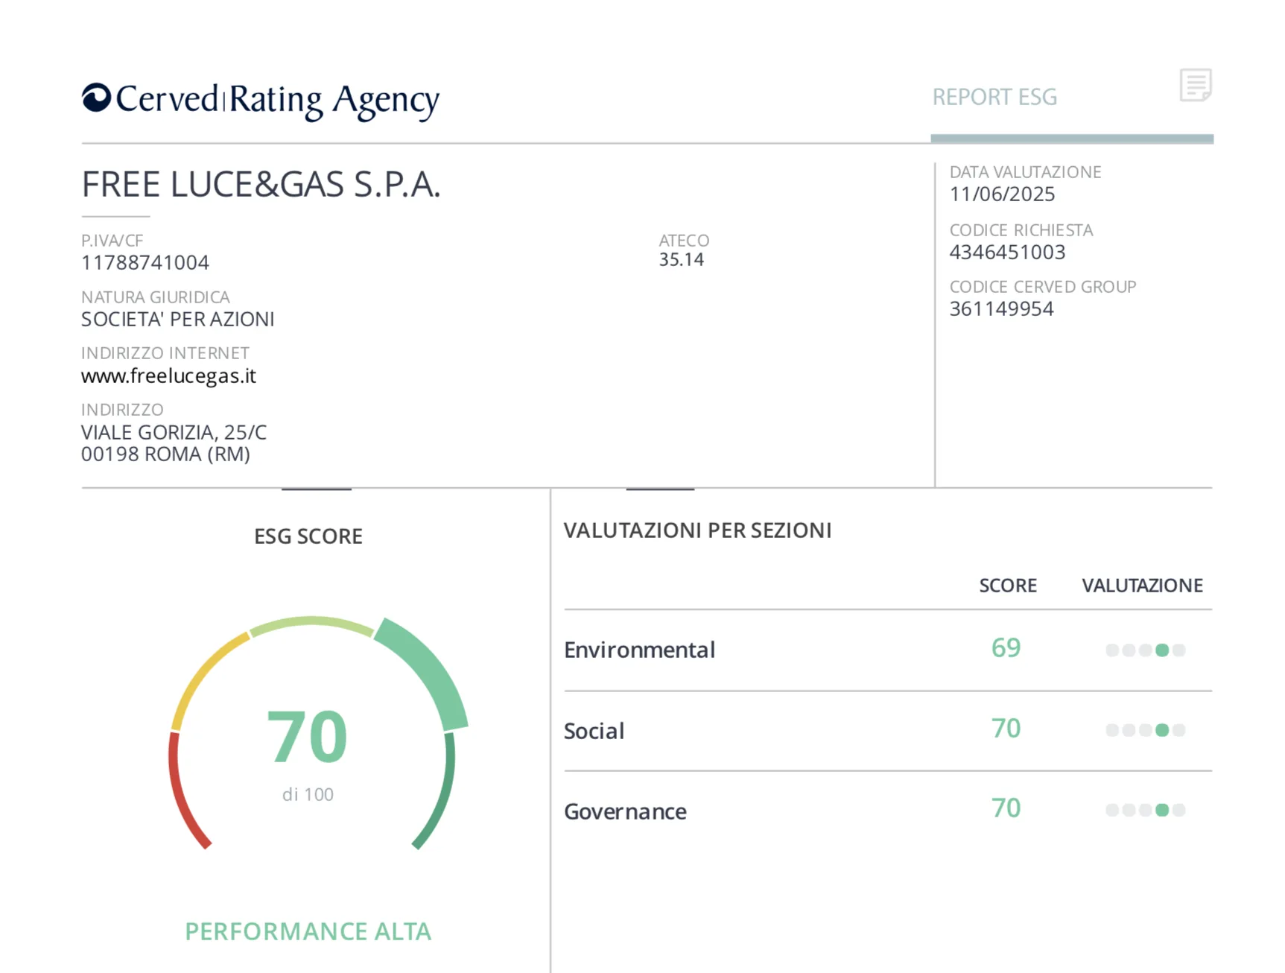Click the company name FREE LUCE&GAS S.P.A.
Image resolution: width=1285 pixels, height=973 pixels.
click(261, 184)
